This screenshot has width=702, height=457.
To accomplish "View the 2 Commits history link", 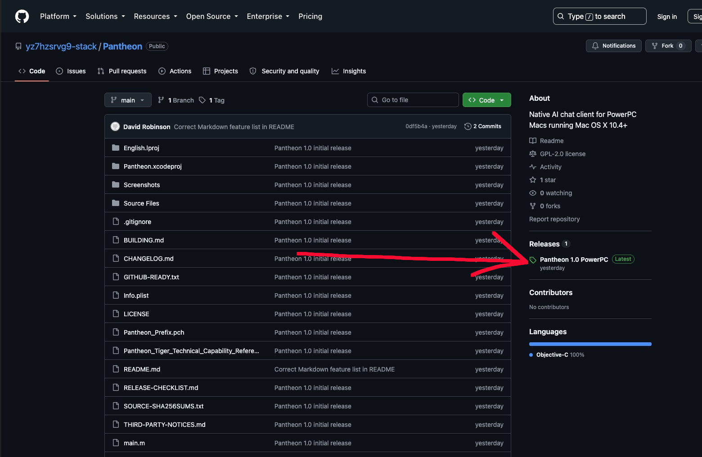I will (483, 126).
